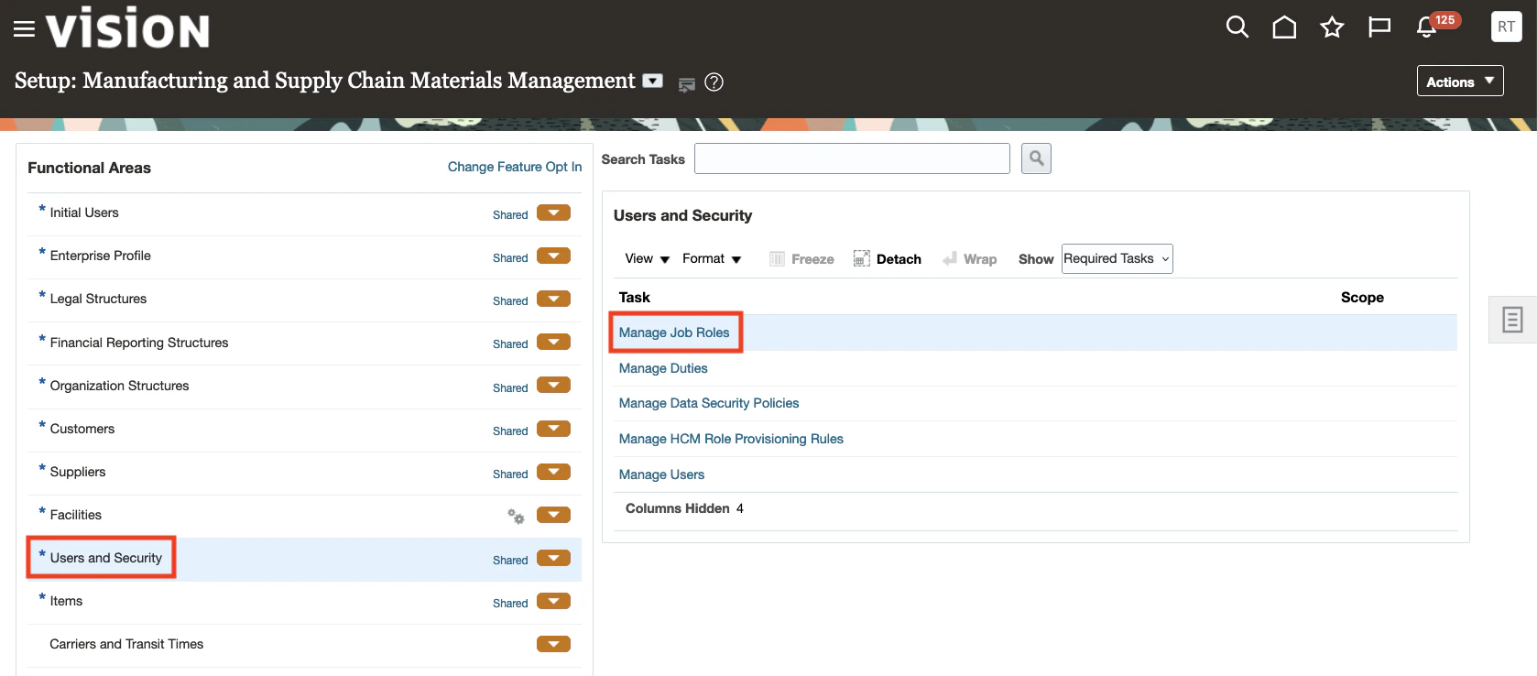Select Carriers and Transit Times area

coord(126,644)
